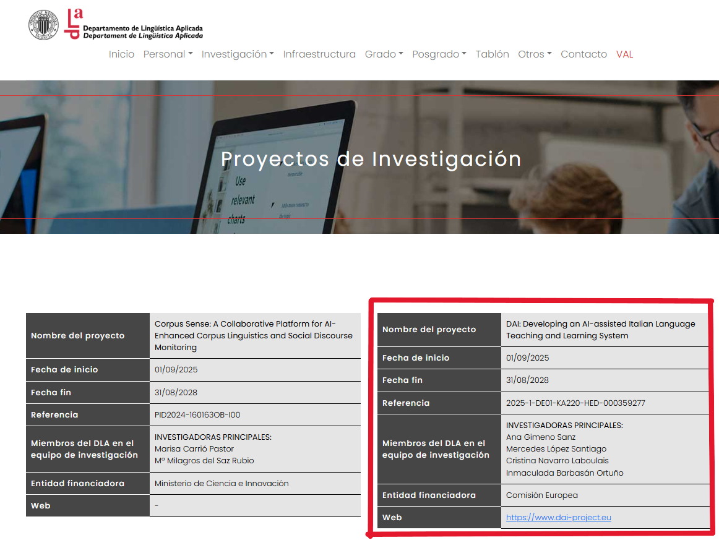719x540 pixels.
Task: Click the Corpus Sense project name text
Action: click(253, 335)
